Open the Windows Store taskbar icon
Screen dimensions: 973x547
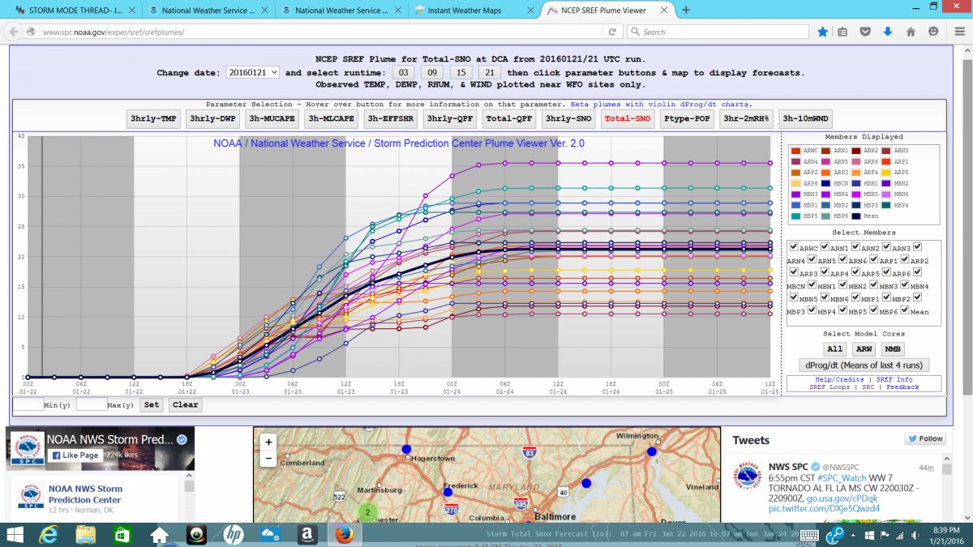coord(122,534)
